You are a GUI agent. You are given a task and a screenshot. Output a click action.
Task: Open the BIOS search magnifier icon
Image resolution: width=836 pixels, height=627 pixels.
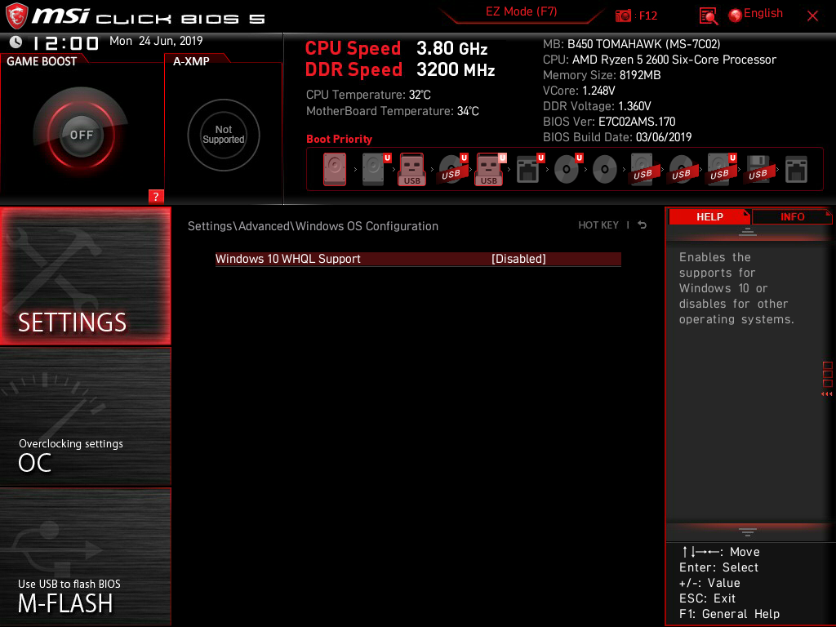(708, 16)
